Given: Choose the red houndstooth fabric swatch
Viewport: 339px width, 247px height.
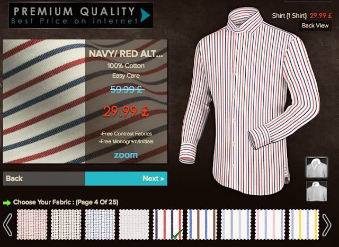Looking at the screenshot, I should tap(32, 225).
